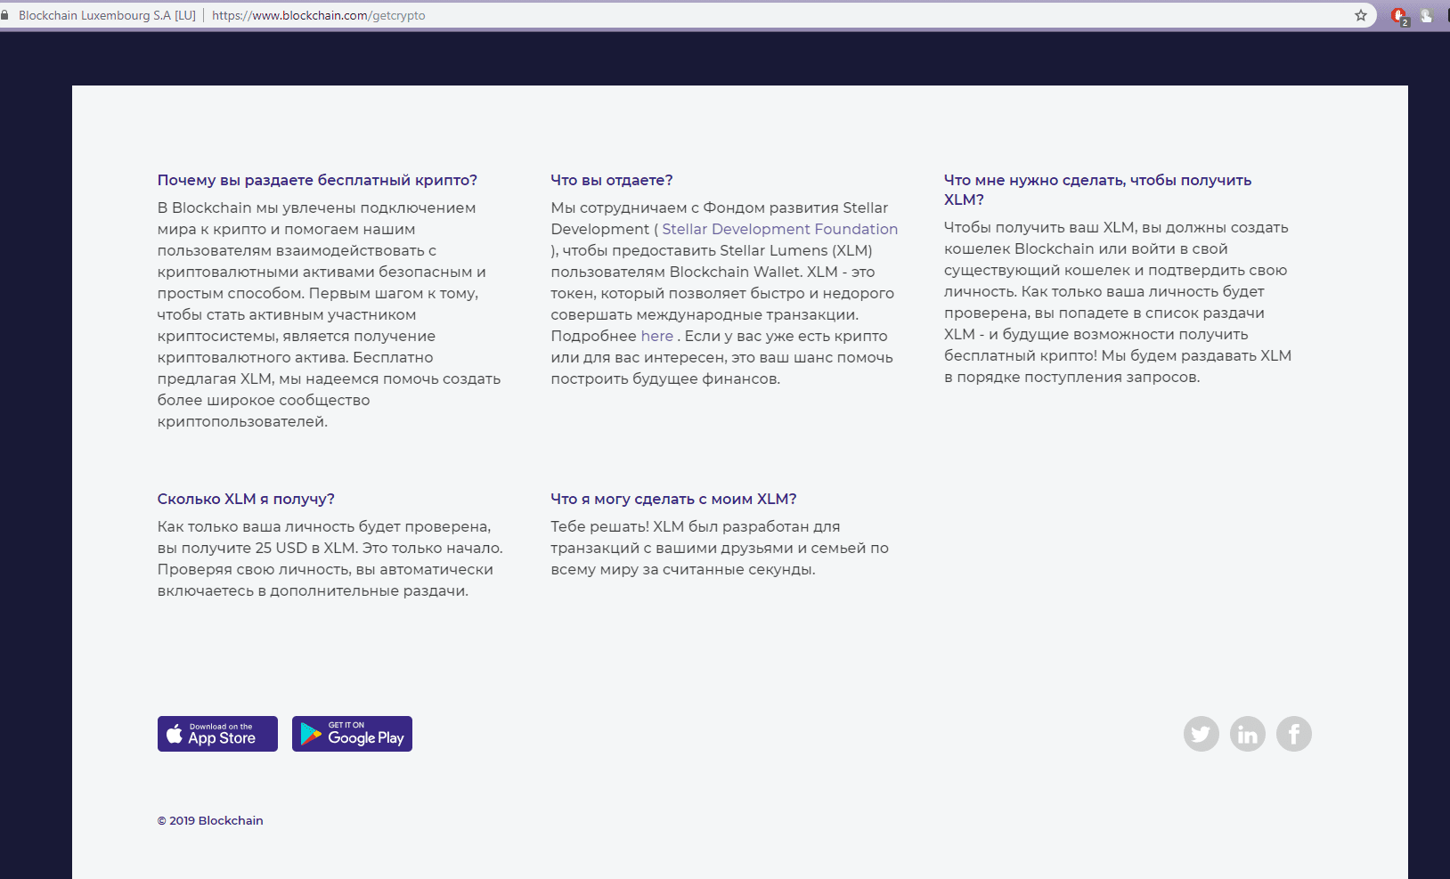This screenshot has height=879, width=1450.
Task: Click Get it on Google Play badge
Action: point(352,734)
